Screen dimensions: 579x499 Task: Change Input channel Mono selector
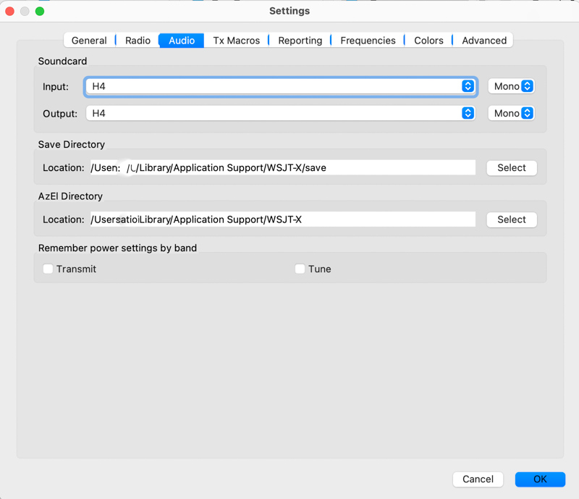511,86
